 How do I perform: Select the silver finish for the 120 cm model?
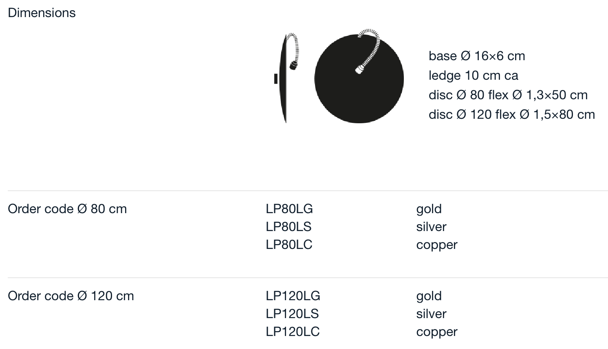click(x=431, y=314)
